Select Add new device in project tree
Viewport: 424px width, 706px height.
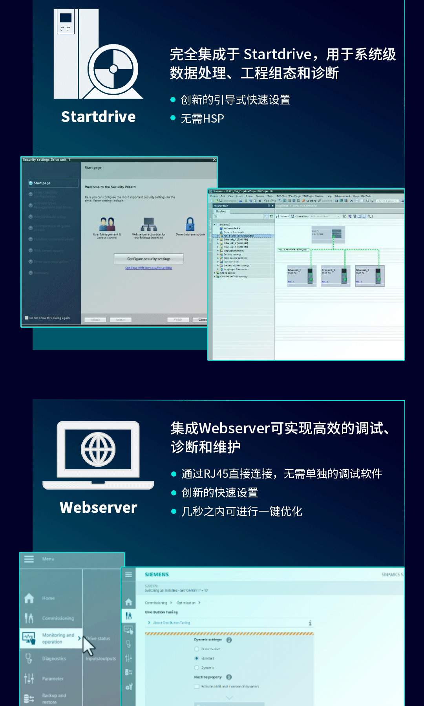pos(232,228)
